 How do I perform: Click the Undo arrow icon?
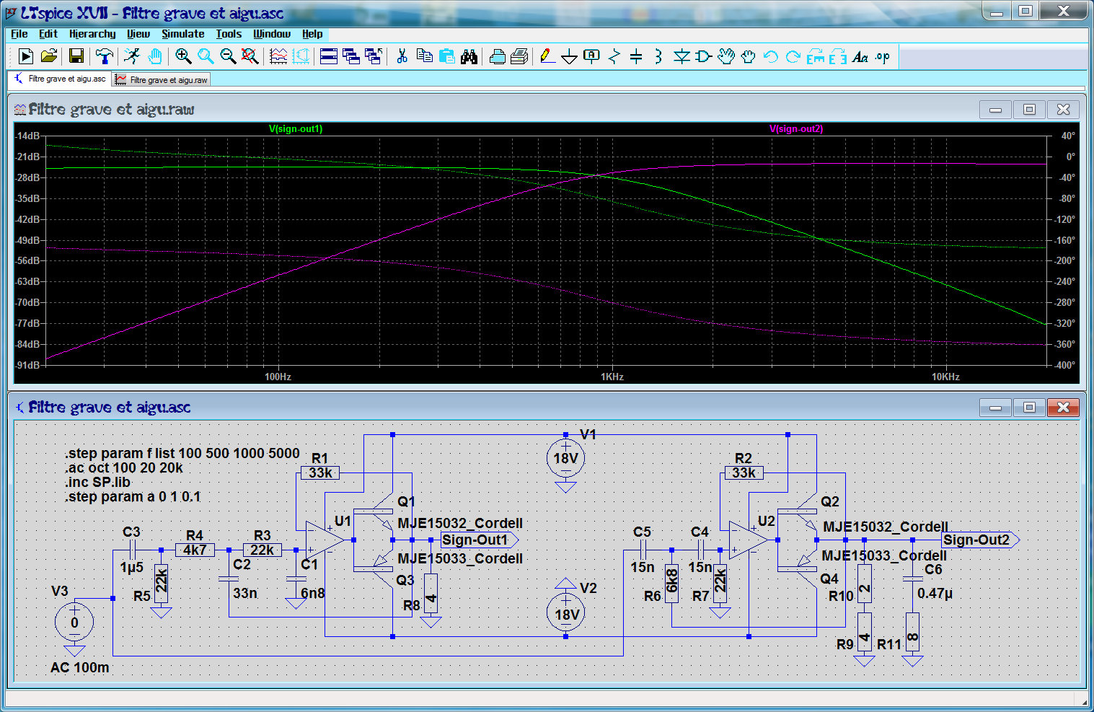pyautogui.click(x=770, y=56)
